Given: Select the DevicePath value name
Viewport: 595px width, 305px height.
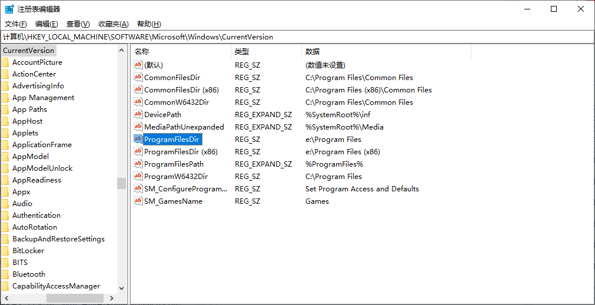Looking at the screenshot, I should click(162, 114).
